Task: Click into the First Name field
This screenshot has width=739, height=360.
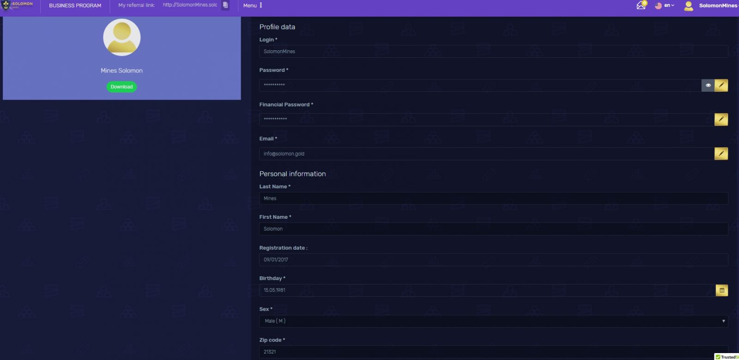Action: point(493,229)
